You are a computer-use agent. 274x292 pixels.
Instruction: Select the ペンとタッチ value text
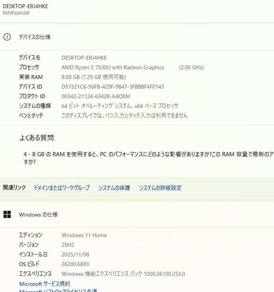pyautogui.click(x=124, y=116)
